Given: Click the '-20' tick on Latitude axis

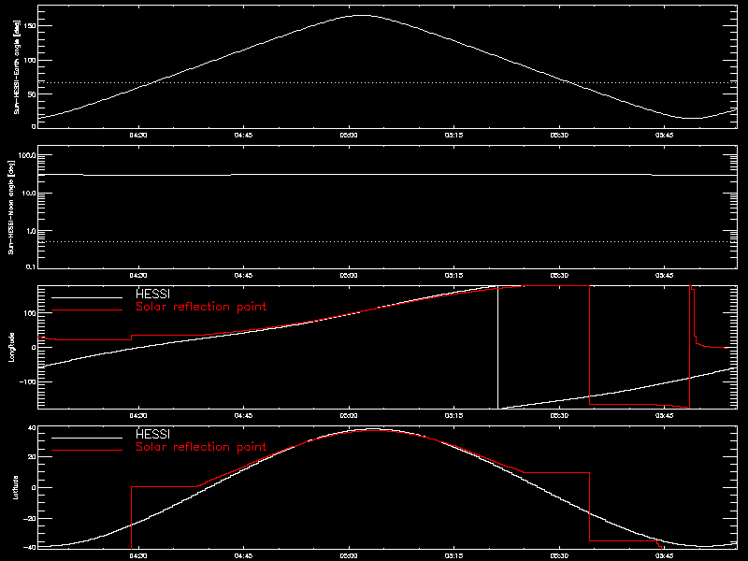Looking at the screenshot, I should pyautogui.click(x=30, y=519).
